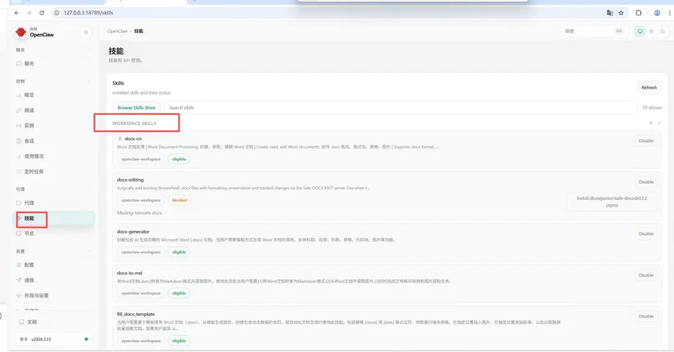674x352 pixels.
Task: Collapse the 设置 sidebar section chevron
Action: (89, 251)
